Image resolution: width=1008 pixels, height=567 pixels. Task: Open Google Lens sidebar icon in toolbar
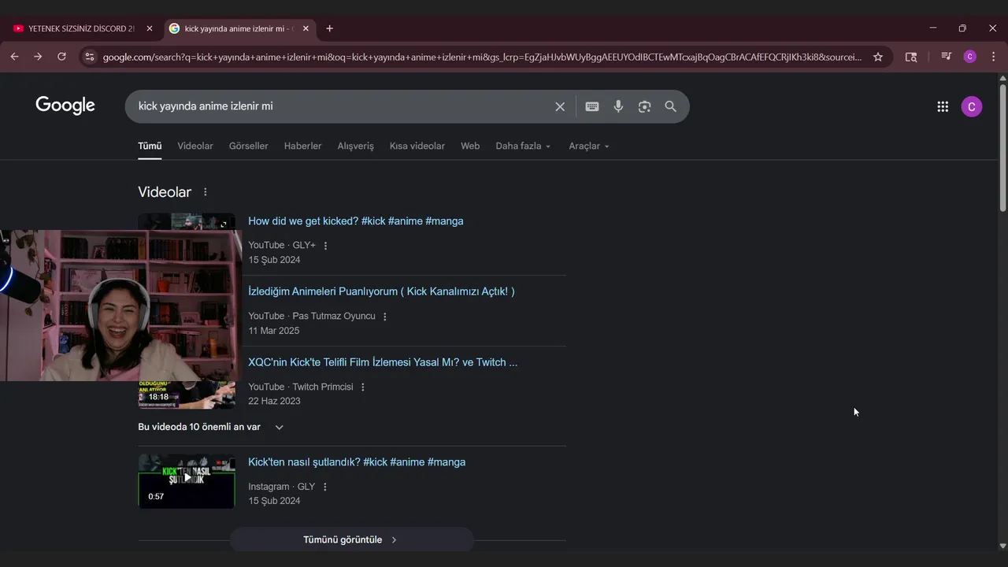pos(911,57)
